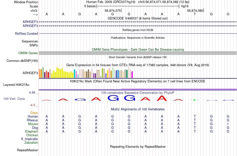This screenshot has height=156, width=237.
Task: Click the 'chr3:' ruler label
Action: (x=34, y=10)
